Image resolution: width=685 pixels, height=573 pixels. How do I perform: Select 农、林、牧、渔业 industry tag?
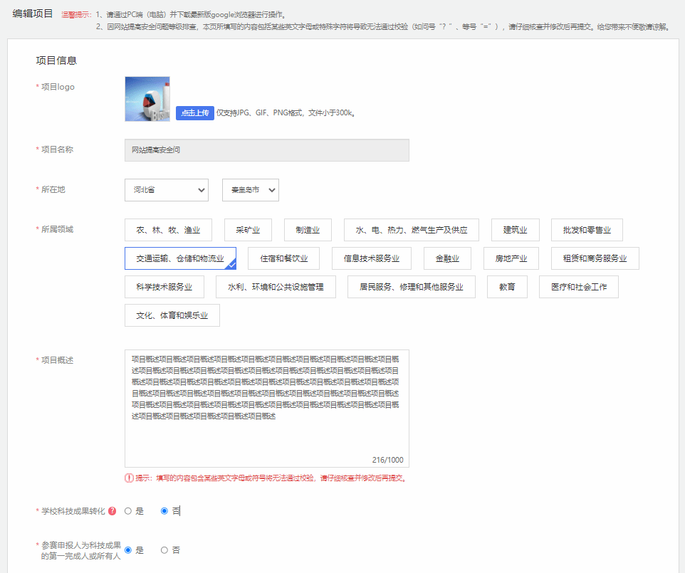tap(168, 230)
